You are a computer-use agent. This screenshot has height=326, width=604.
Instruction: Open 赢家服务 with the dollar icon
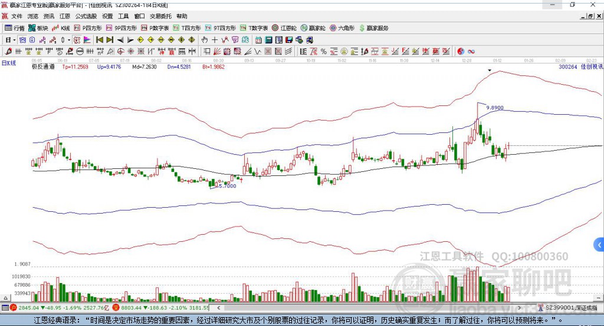point(373,28)
